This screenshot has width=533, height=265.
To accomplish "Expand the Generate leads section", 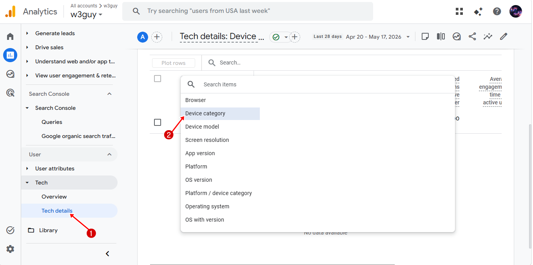I will (27, 33).
